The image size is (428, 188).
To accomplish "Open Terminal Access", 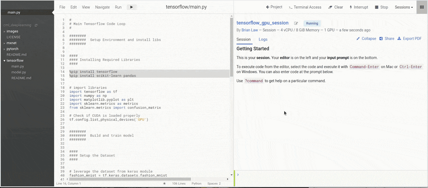I will (x=305, y=7).
